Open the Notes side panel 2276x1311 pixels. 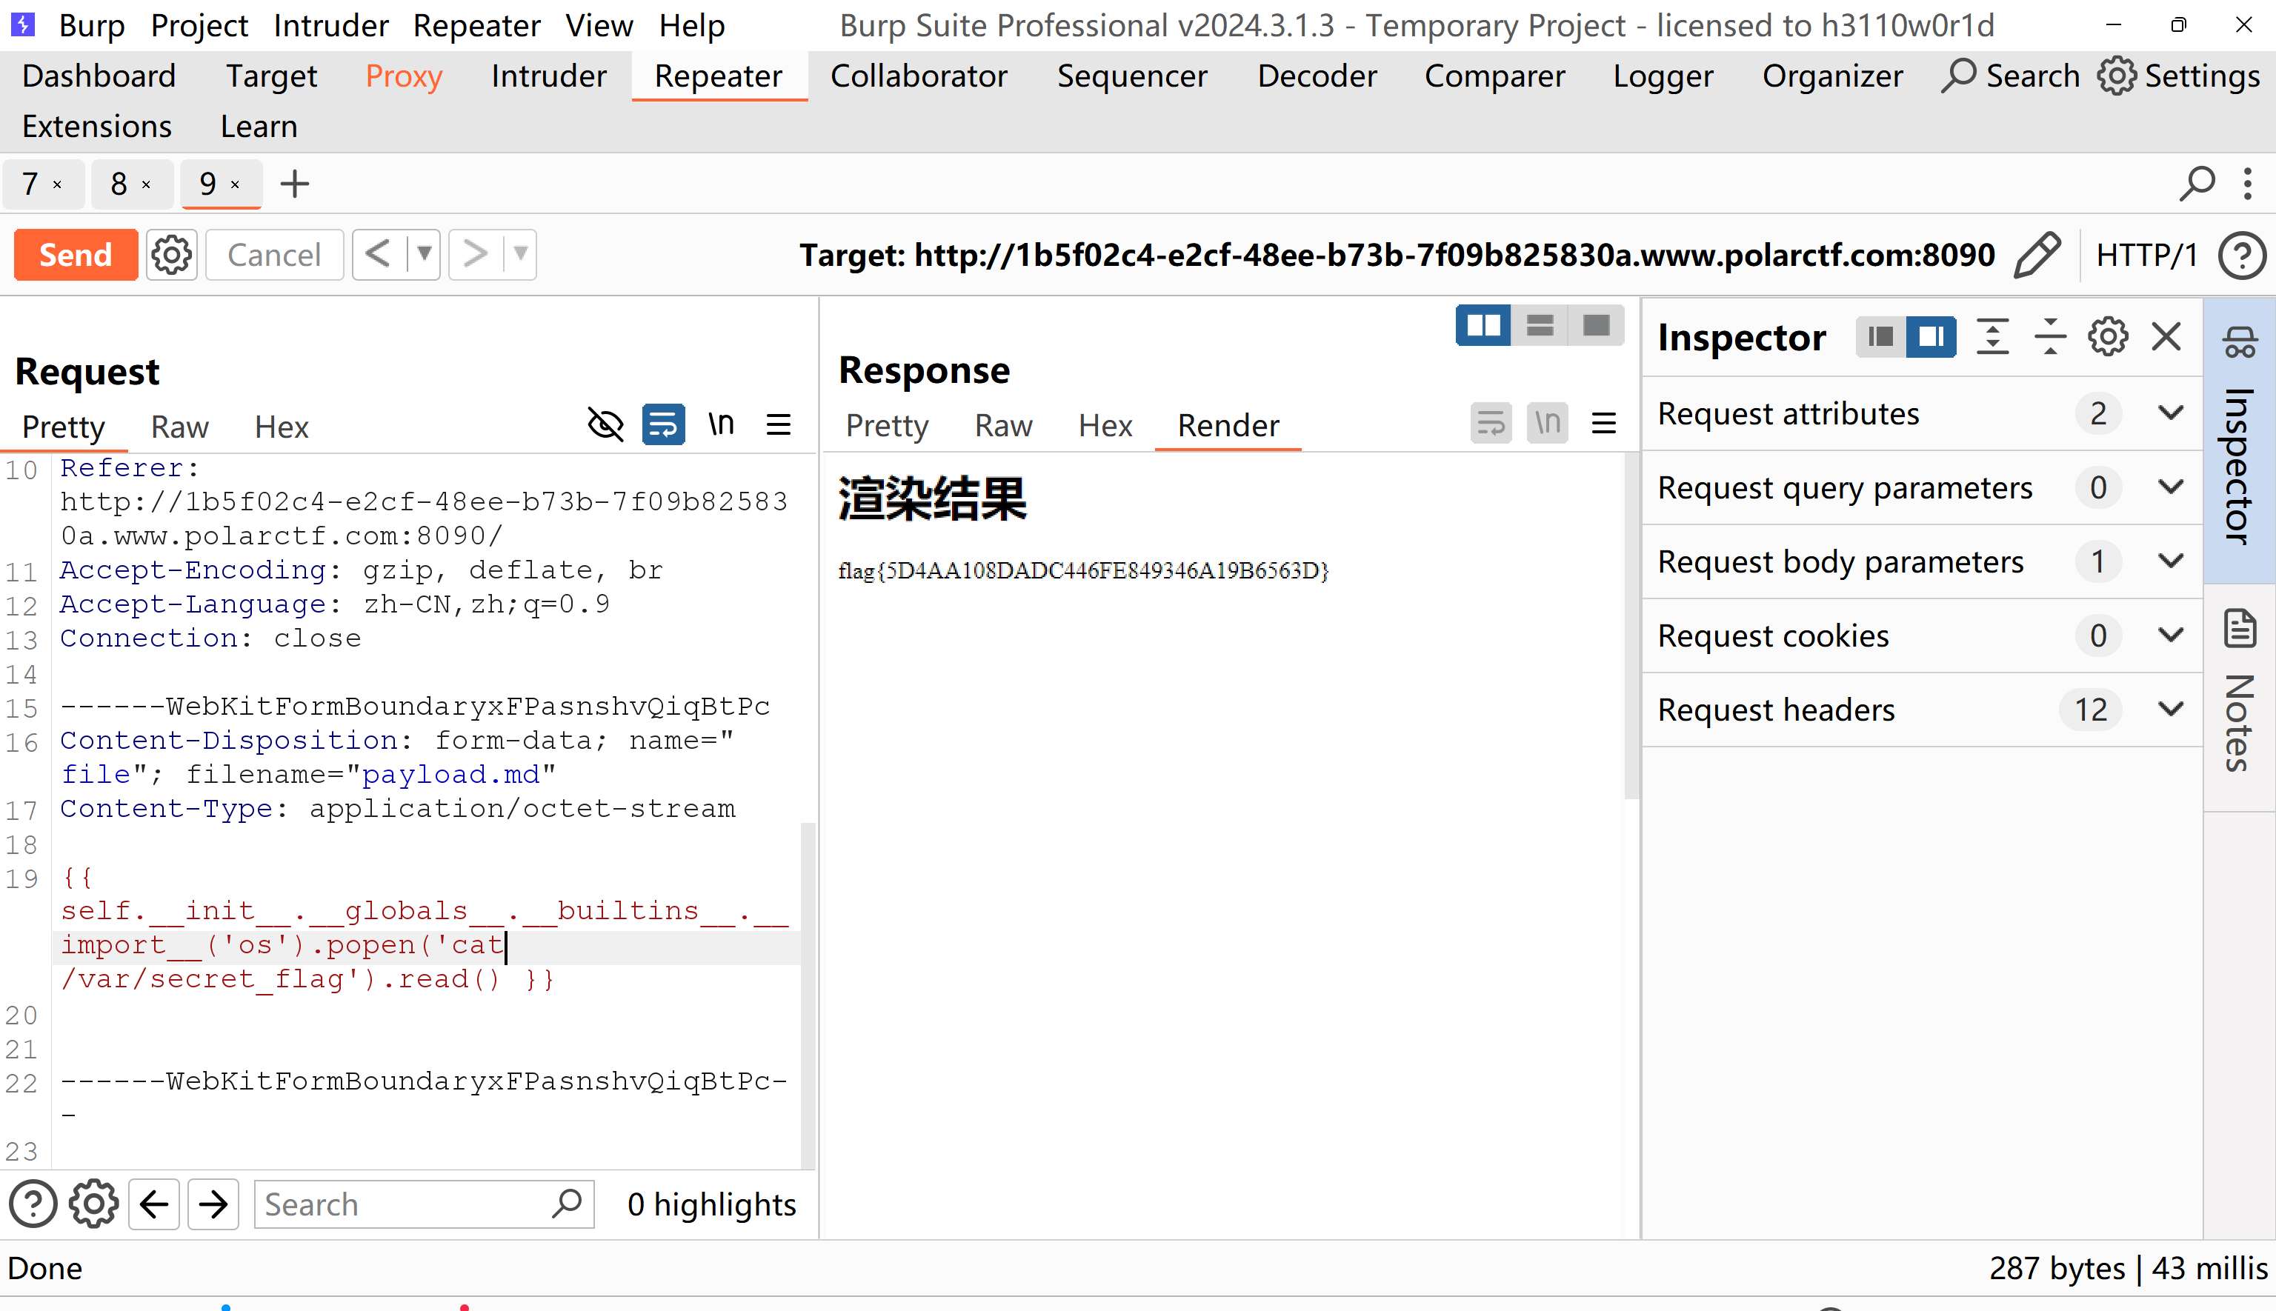click(2239, 693)
